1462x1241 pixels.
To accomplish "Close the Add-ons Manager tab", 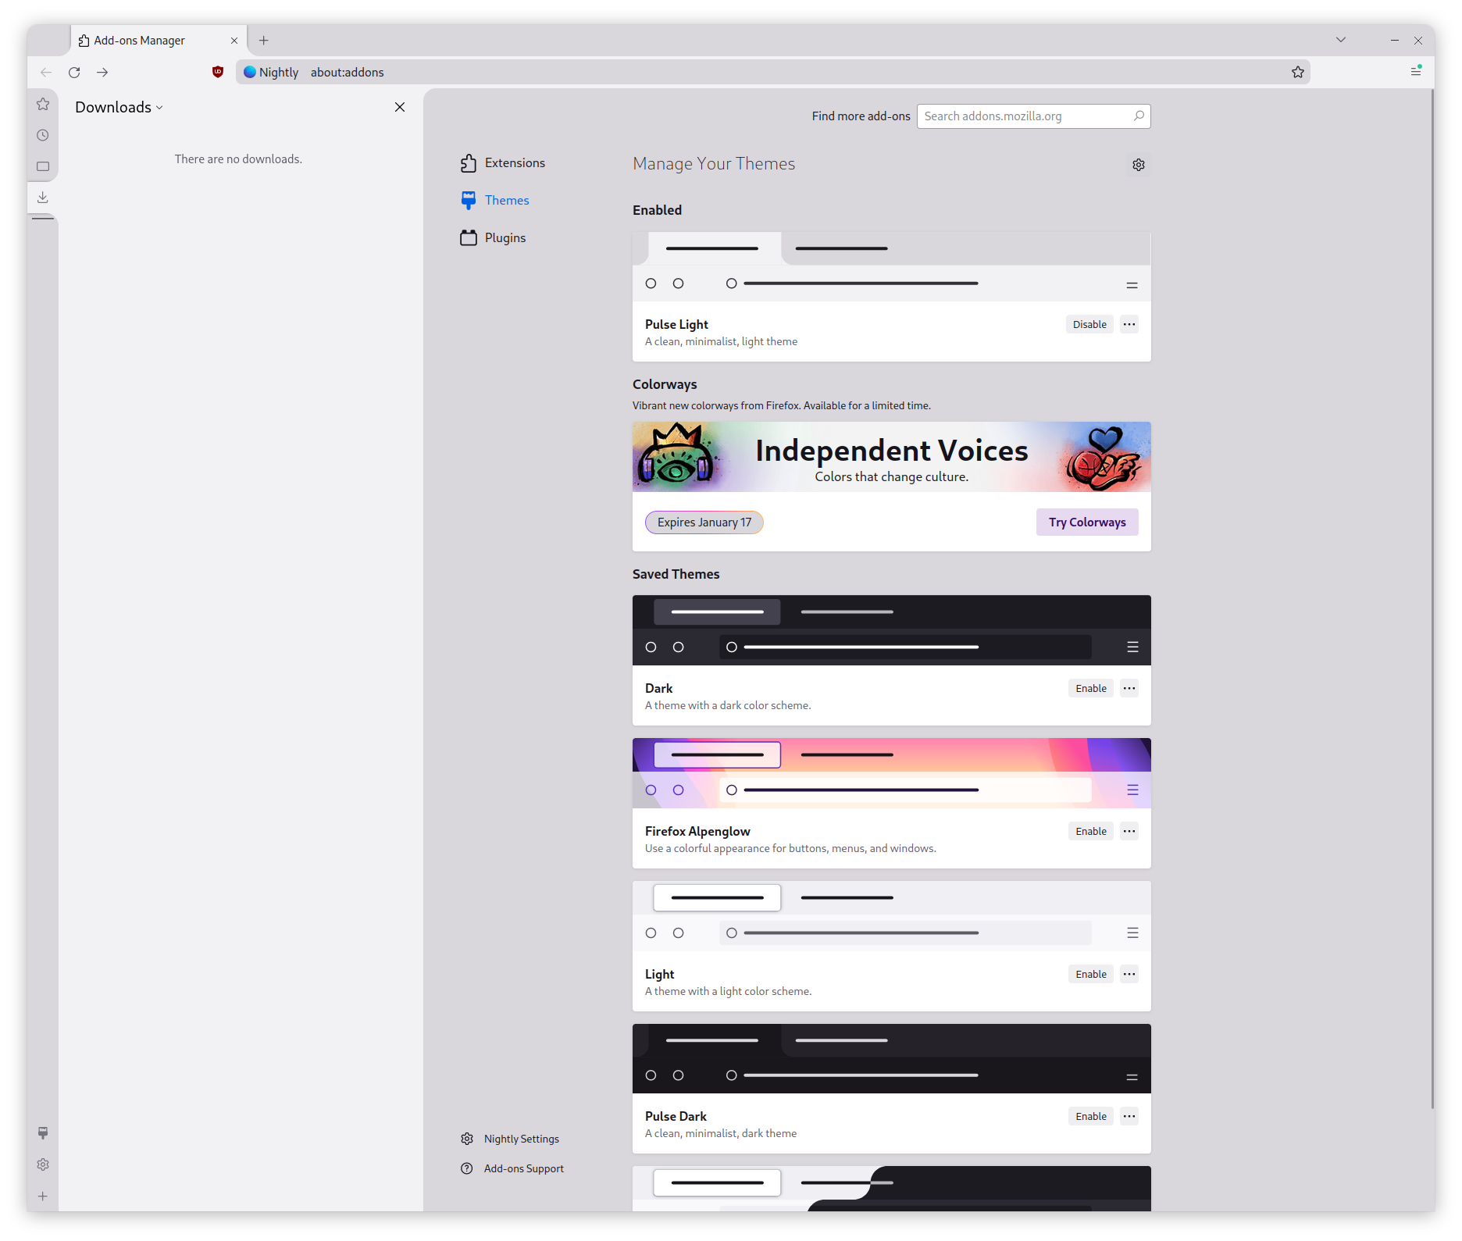I will [234, 41].
